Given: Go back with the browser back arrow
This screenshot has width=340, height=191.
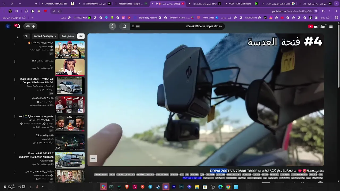Looking at the screenshot, I should tap(336, 11).
